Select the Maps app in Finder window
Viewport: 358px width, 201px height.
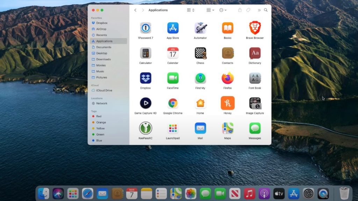228,128
